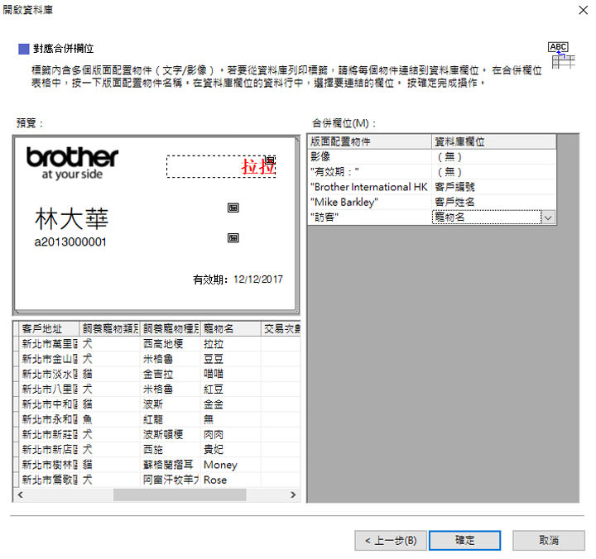This screenshot has height=559, width=596.
Task: Click the 客戶地址 column header
Action: coord(49,329)
